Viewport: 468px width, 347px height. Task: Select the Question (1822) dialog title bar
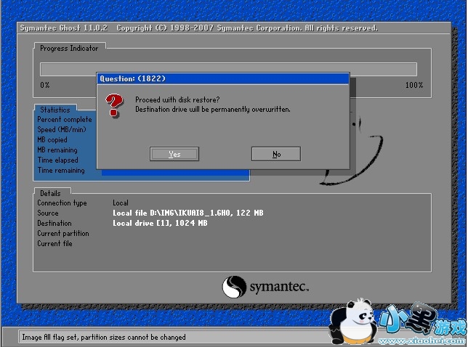222,78
